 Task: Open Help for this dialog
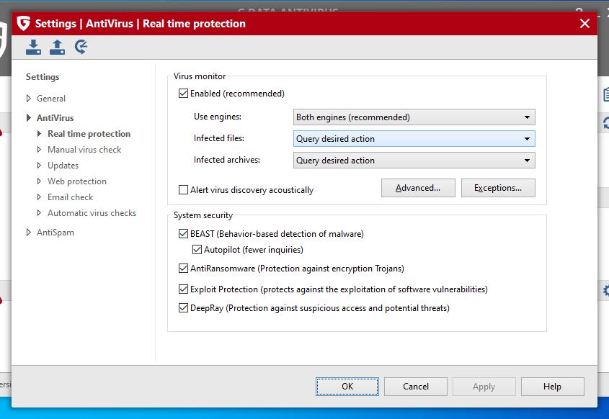click(x=552, y=387)
